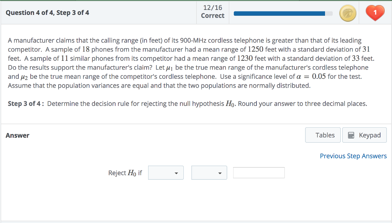Screen dimensions: 392x223
Task: Select the coin badge next to the progress bar
Action: 348,12
